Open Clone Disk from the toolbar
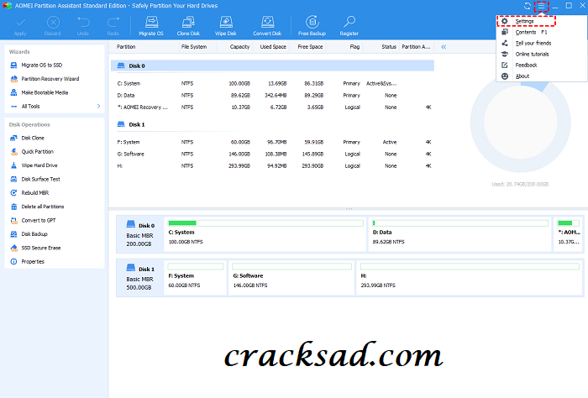 click(x=188, y=25)
